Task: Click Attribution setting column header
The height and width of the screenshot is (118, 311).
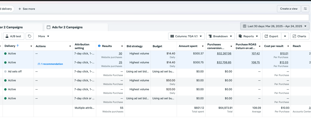Action: 82,46
